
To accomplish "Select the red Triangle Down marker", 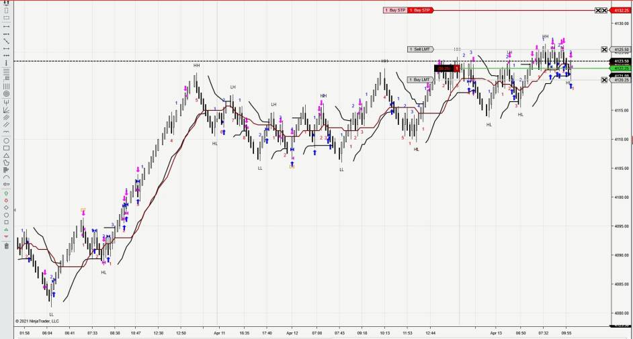I will tap(7, 236).
